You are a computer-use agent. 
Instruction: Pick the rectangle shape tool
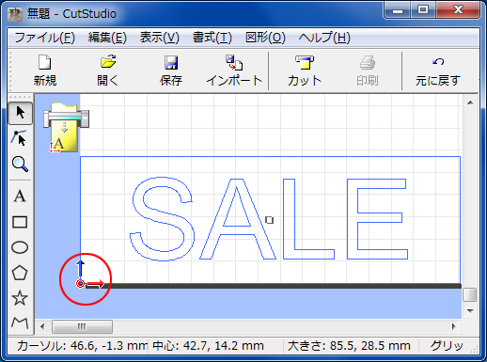20,222
